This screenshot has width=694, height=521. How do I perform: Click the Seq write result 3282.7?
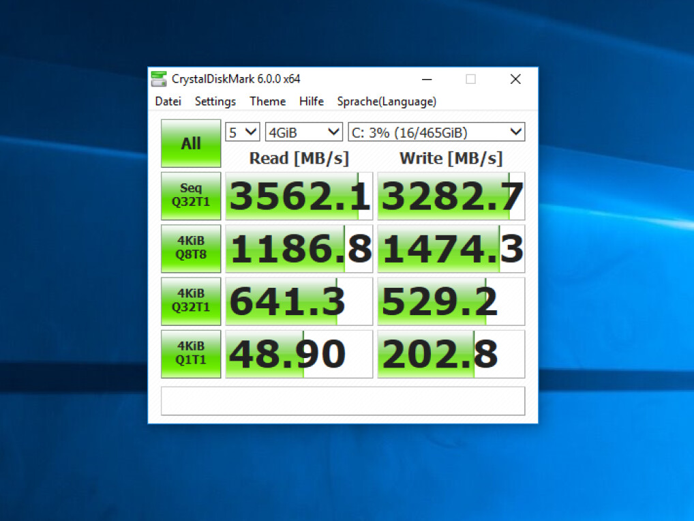point(451,196)
